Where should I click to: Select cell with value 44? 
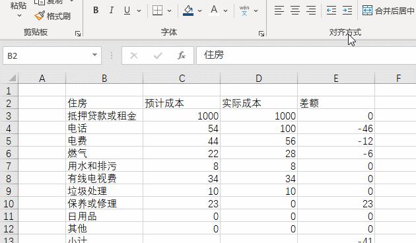(182, 141)
